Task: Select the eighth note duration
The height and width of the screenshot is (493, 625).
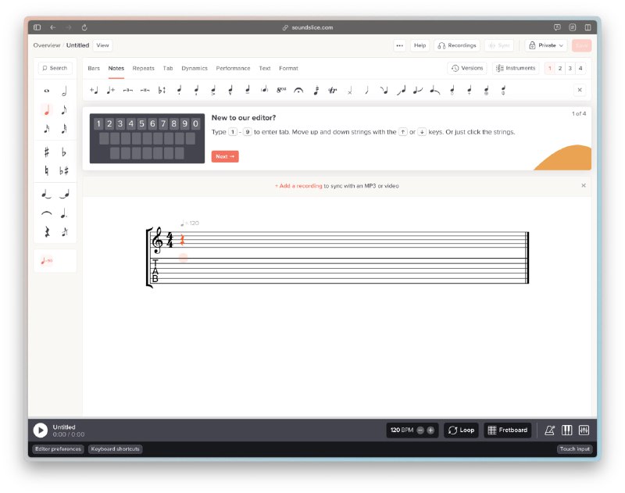Action: (64, 110)
